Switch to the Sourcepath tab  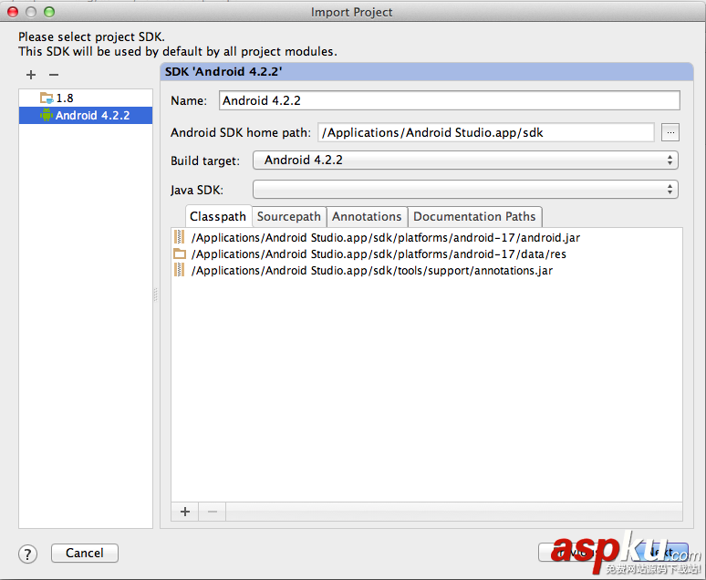click(288, 217)
